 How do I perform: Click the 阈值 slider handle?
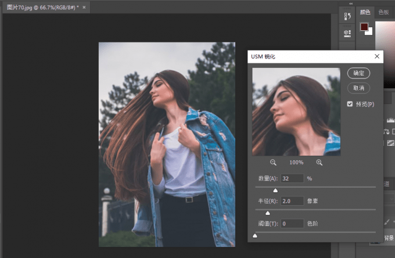pyautogui.click(x=255, y=235)
